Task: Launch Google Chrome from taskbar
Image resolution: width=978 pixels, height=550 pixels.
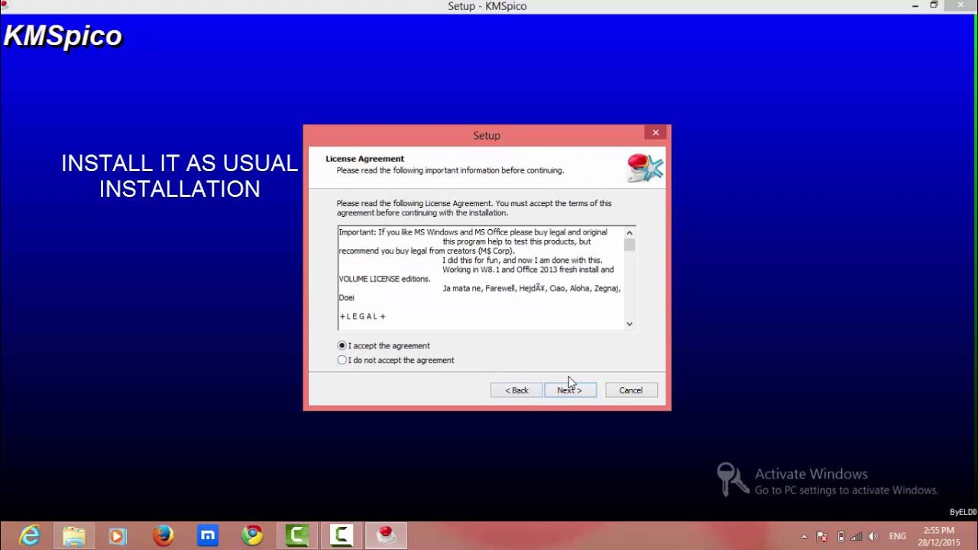Action: tap(252, 536)
